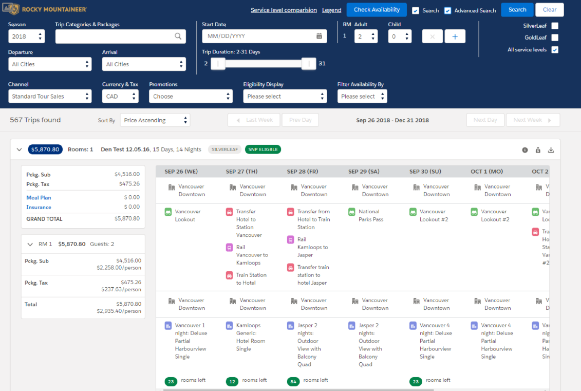581x391 pixels.
Task: Click the Rocky Mountaineer logo
Action: click(45, 9)
